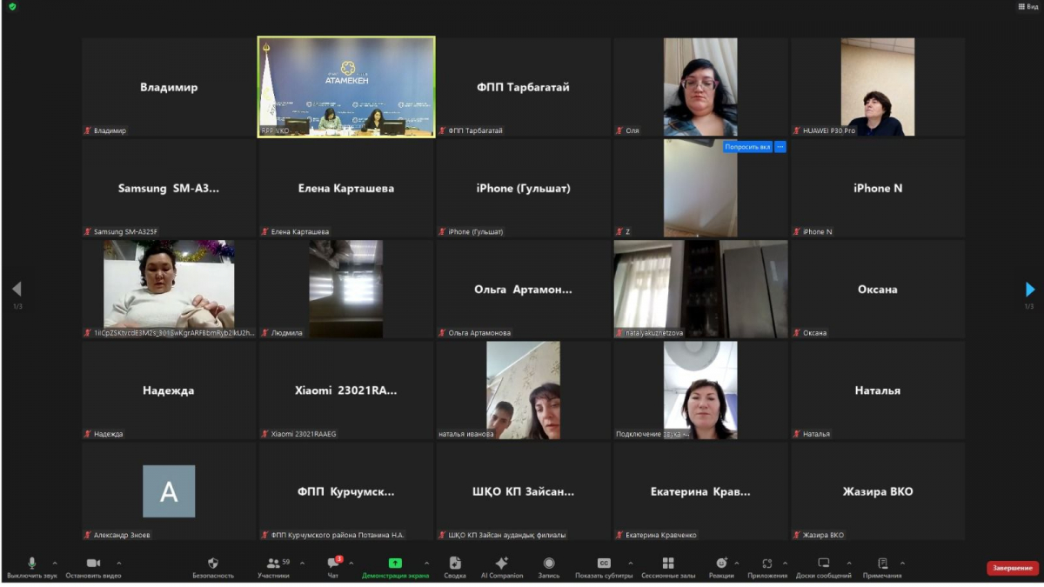Click muted mic icon beside Владимир label
The width and height of the screenshot is (1044, 587).
(88, 130)
